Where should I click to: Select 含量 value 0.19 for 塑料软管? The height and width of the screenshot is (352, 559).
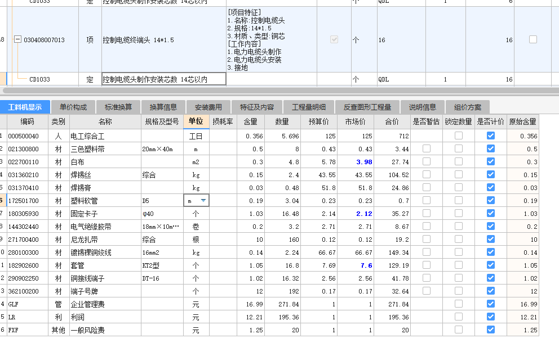[251, 201]
